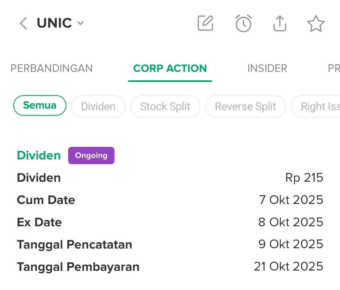This screenshot has width=340, height=290.
Task: Tap the purple Ongoing badge
Action: 91,155
